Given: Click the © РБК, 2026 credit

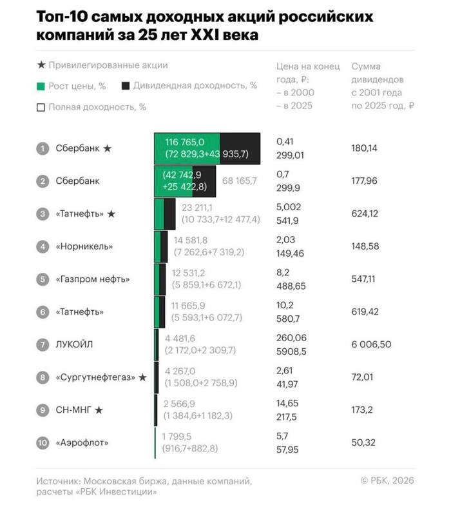Looking at the screenshot, I should 387,480.
